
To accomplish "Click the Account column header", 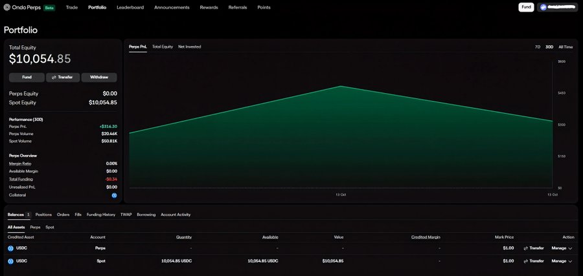I will click(98, 237).
